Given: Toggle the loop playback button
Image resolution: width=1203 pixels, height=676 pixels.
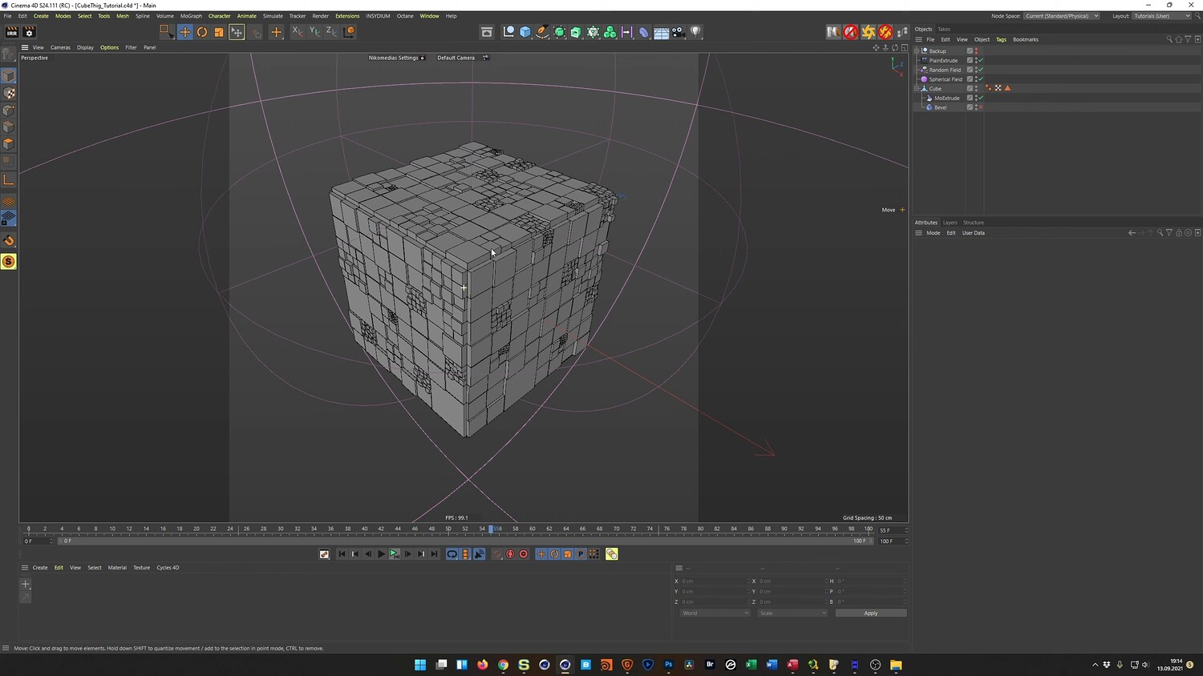Looking at the screenshot, I should (x=452, y=554).
